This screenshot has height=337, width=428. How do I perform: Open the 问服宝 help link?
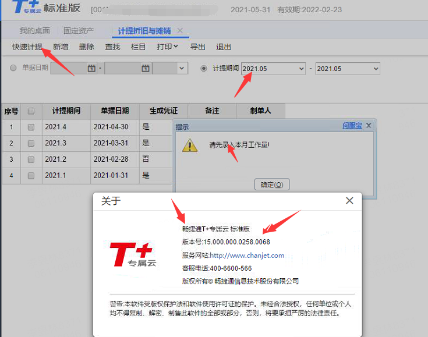(x=352, y=126)
